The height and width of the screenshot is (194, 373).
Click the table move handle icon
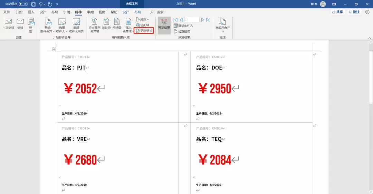(x=54, y=49)
